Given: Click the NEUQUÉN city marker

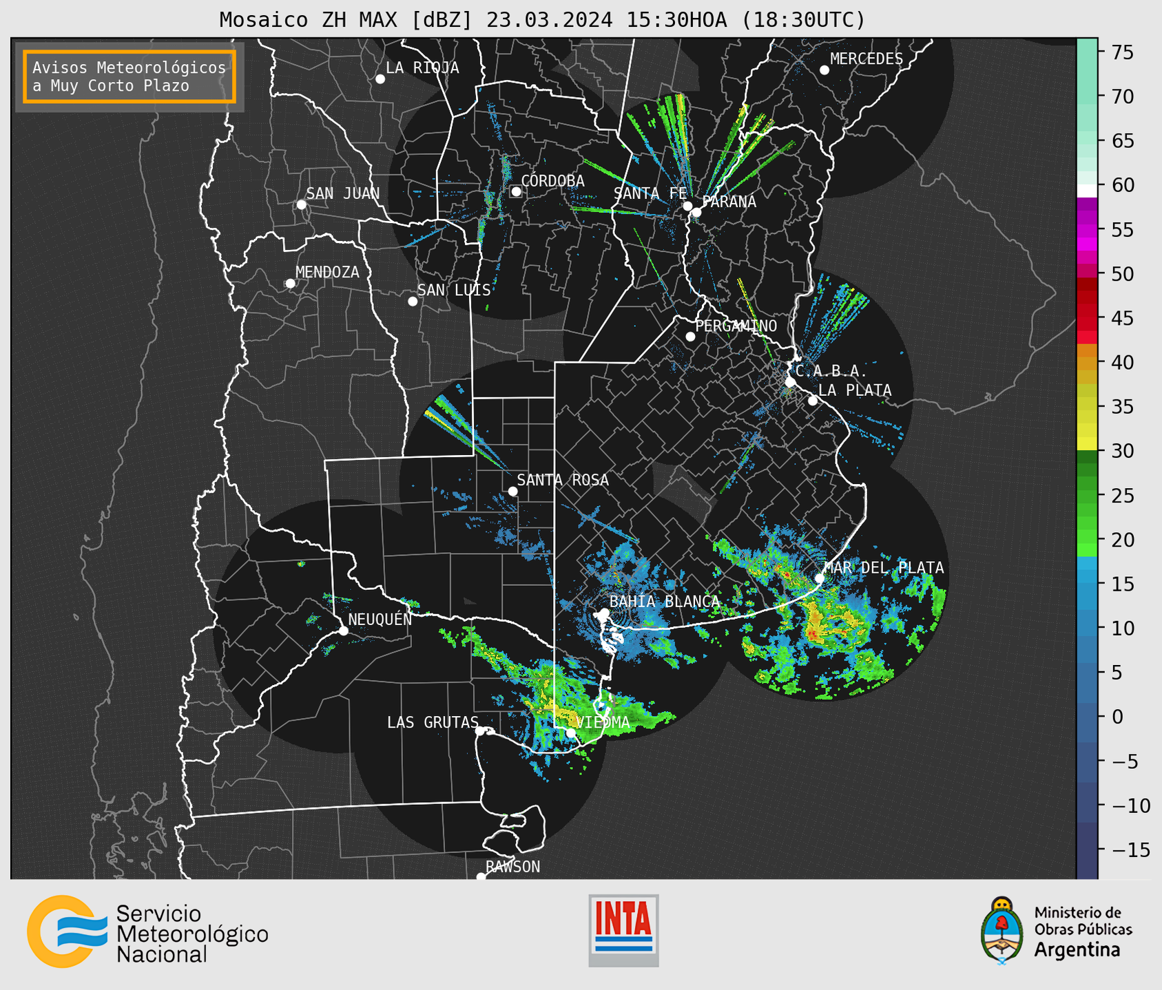Looking at the screenshot, I should pos(343,631).
